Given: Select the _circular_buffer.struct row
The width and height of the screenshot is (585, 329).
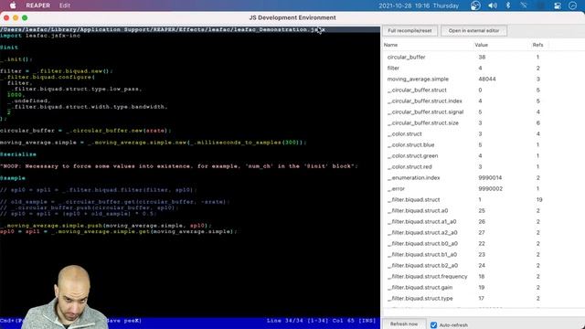Looking at the screenshot, I should [x=484, y=90].
